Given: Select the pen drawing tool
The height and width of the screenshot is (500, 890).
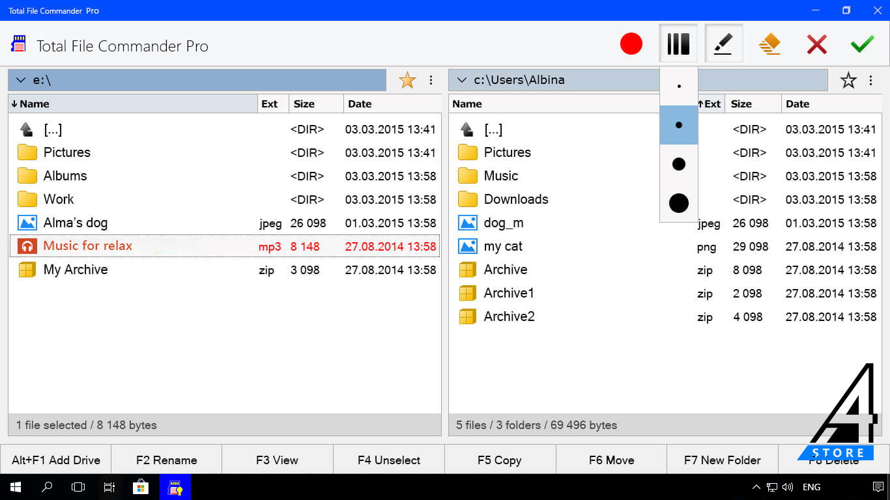Looking at the screenshot, I should 723,44.
